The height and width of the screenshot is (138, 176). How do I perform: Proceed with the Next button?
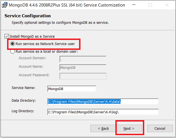[x=129, y=128]
